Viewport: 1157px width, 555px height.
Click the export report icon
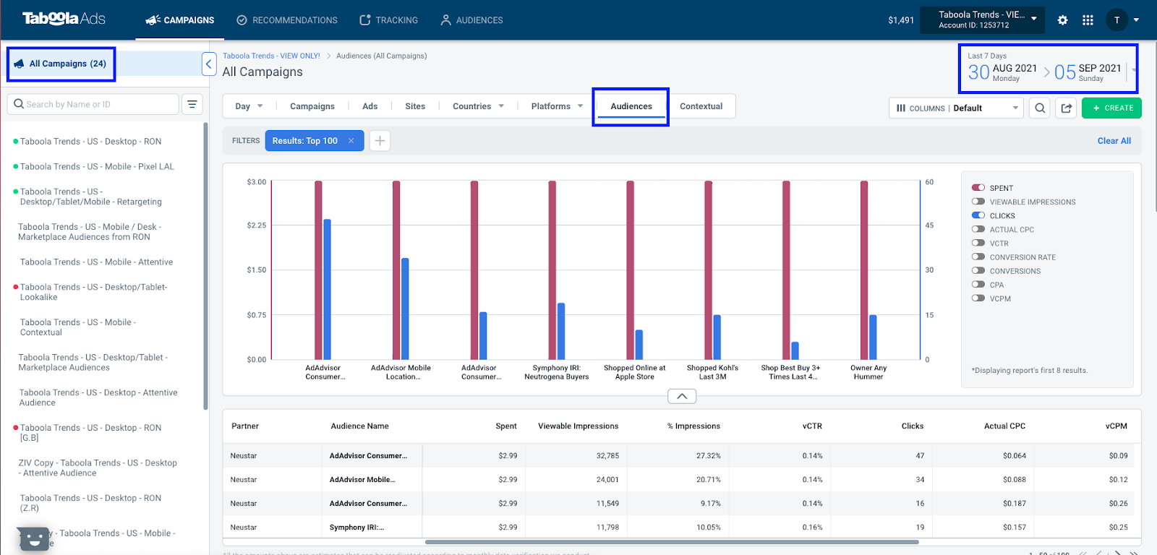point(1067,108)
